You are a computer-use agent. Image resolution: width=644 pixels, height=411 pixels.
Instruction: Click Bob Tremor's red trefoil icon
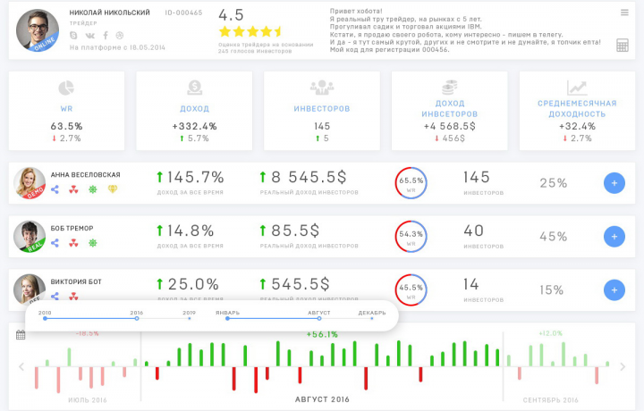click(73, 243)
